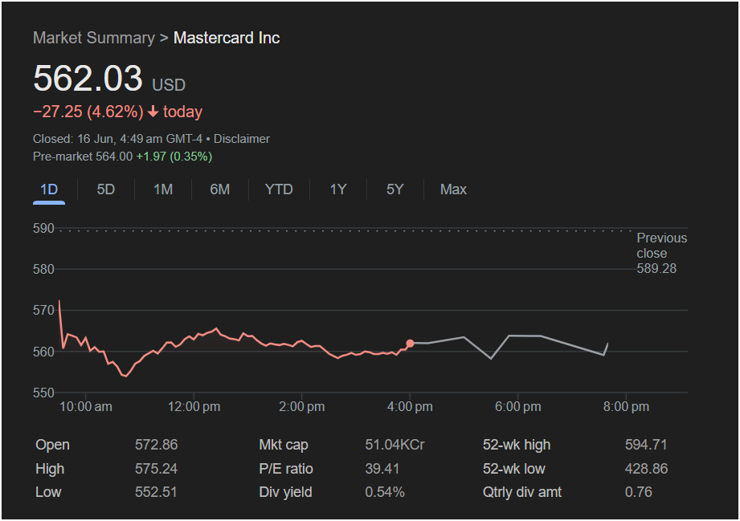Viewport: 740px width, 521px height.
Task: Click the Previous close 589.28 label
Action: tap(661, 253)
